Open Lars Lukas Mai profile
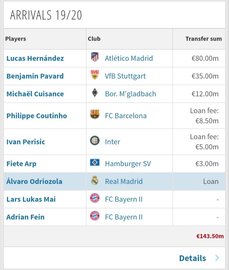The image size is (229, 270). point(31,199)
